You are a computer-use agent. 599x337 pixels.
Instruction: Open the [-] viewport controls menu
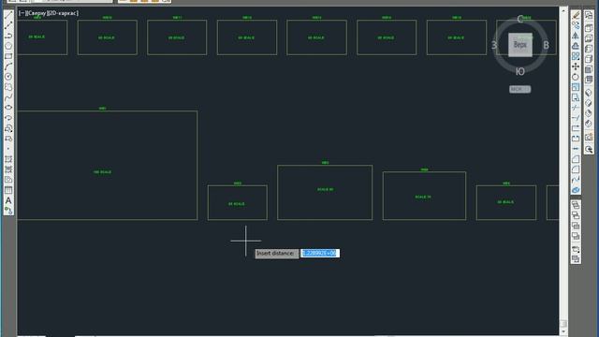[x=22, y=13]
